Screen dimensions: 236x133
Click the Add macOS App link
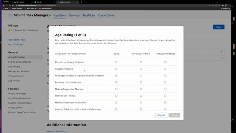tap(17, 40)
